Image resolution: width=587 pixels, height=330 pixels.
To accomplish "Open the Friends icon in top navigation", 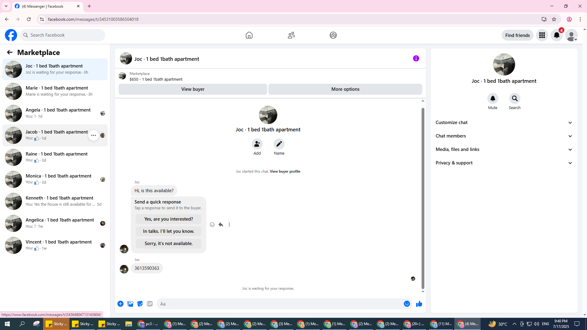I will click(x=291, y=35).
